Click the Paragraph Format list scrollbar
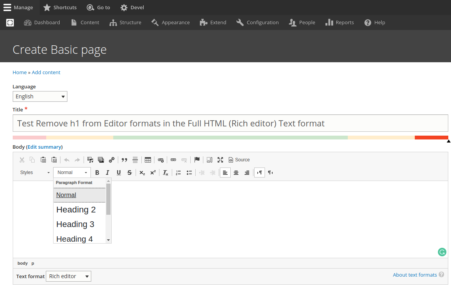The height and width of the screenshot is (287, 451). [109, 199]
